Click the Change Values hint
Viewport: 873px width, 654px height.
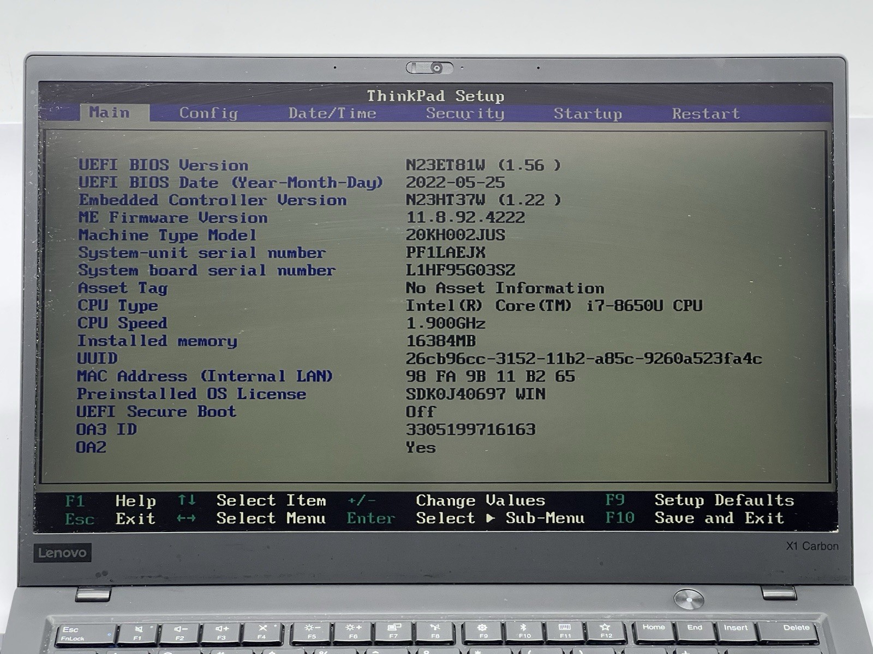480,500
